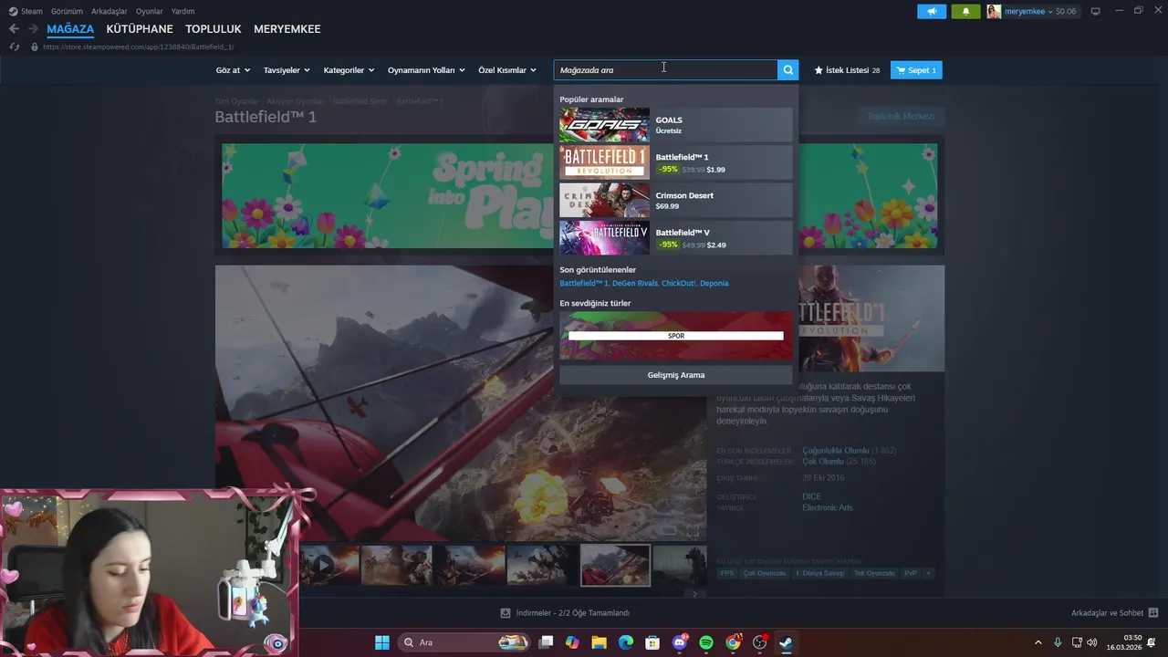The height and width of the screenshot is (657, 1168).
Task: Switch to the TOPLULUK tab
Action: tap(214, 29)
